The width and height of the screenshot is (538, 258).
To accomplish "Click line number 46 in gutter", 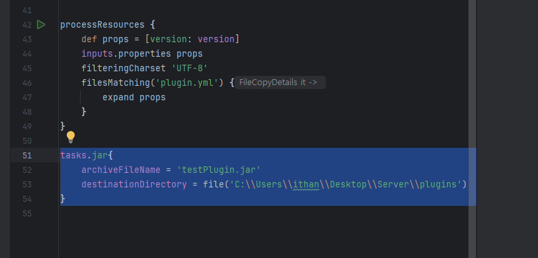I will [27, 83].
